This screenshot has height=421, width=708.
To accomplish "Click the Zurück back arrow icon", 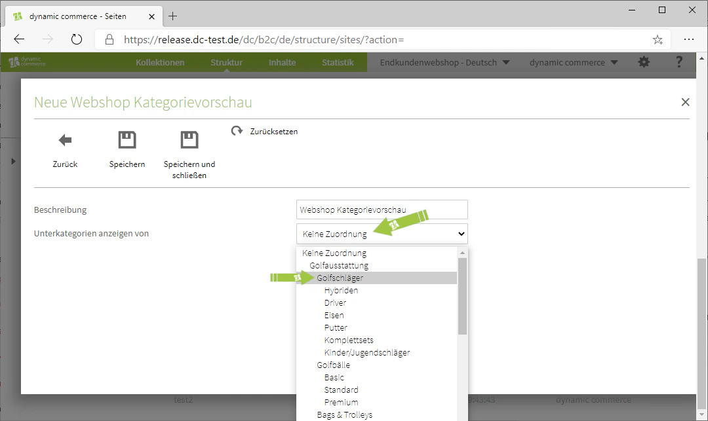I will [65, 140].
